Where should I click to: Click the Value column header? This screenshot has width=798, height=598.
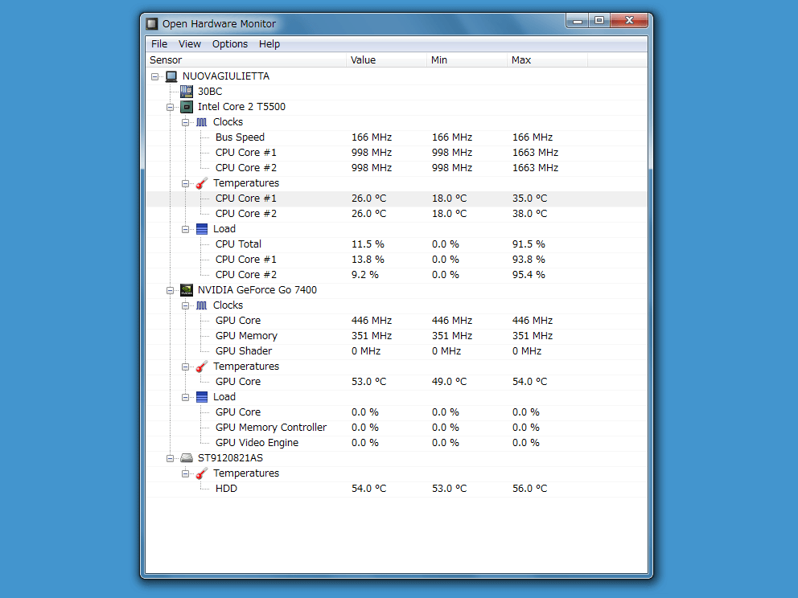point(386,60)
